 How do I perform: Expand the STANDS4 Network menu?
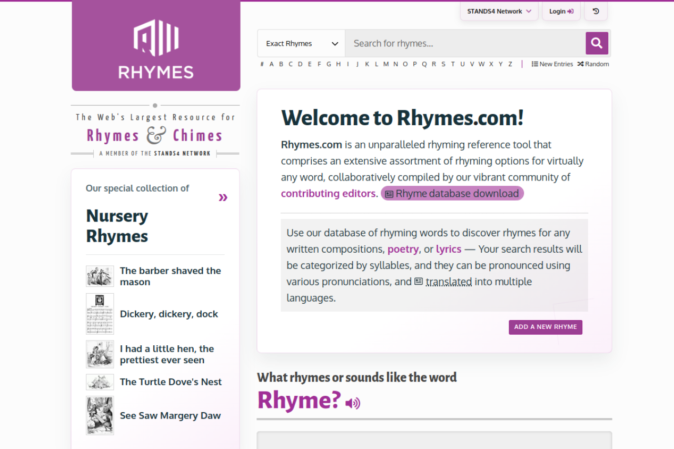pos(499,11)
